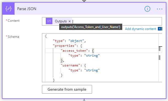Click the Content field label
This screenshot has width=168, height=101.
pyautogui.click(x=14, y=21)
